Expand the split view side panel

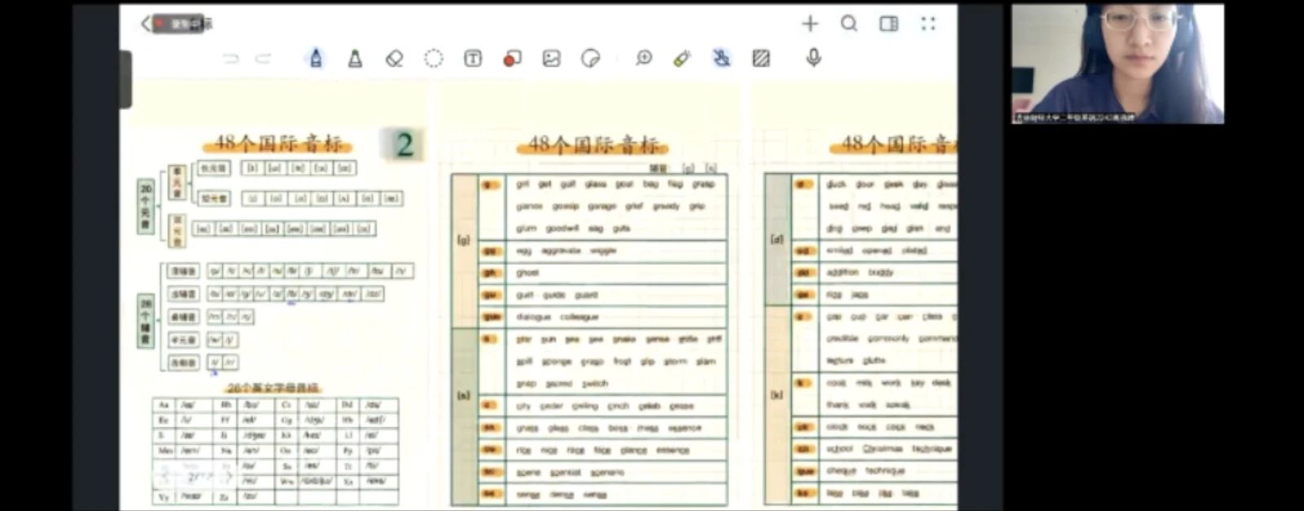click(x=888, y=24)
